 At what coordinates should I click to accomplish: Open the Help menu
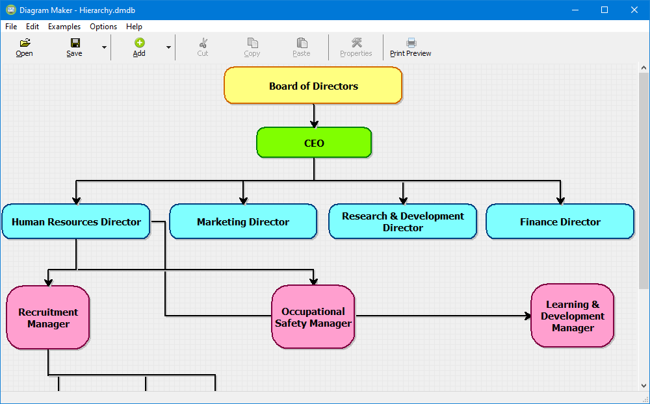tap(134, 27)
